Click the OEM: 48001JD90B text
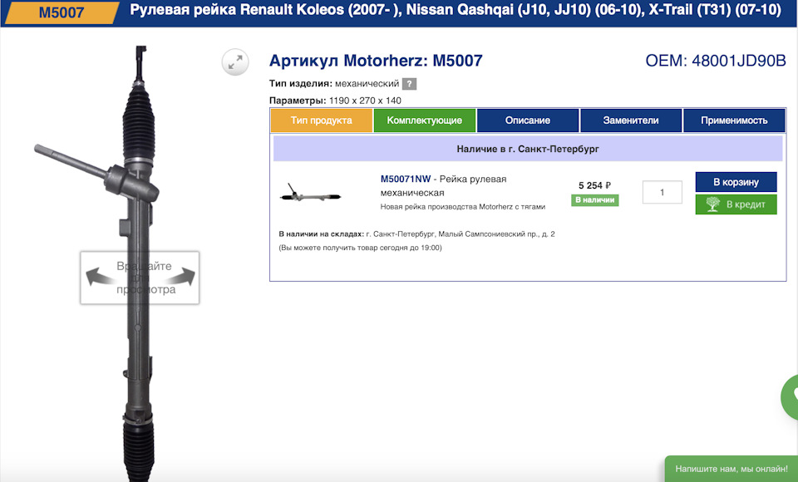 (716, 61)
